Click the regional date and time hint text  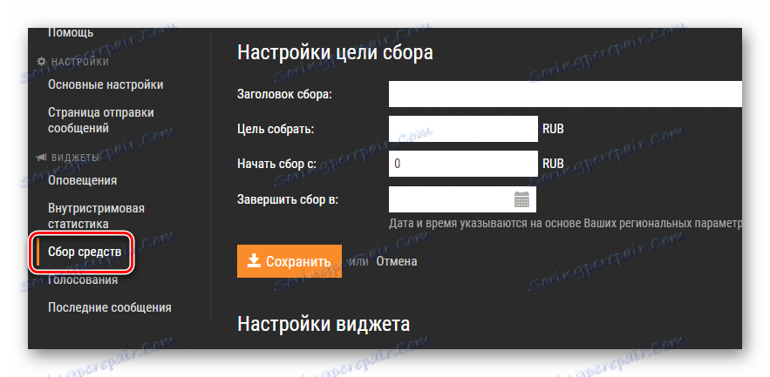(x=565, y=224)
